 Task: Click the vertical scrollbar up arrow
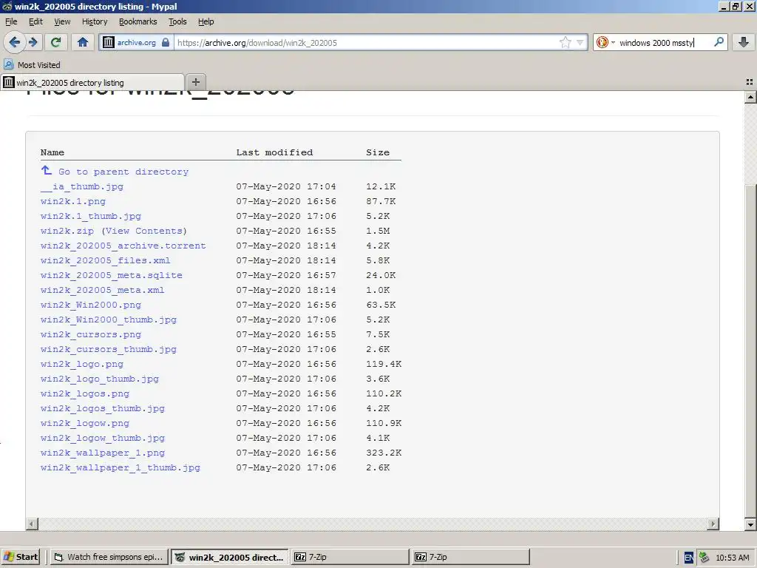[750, 97]
